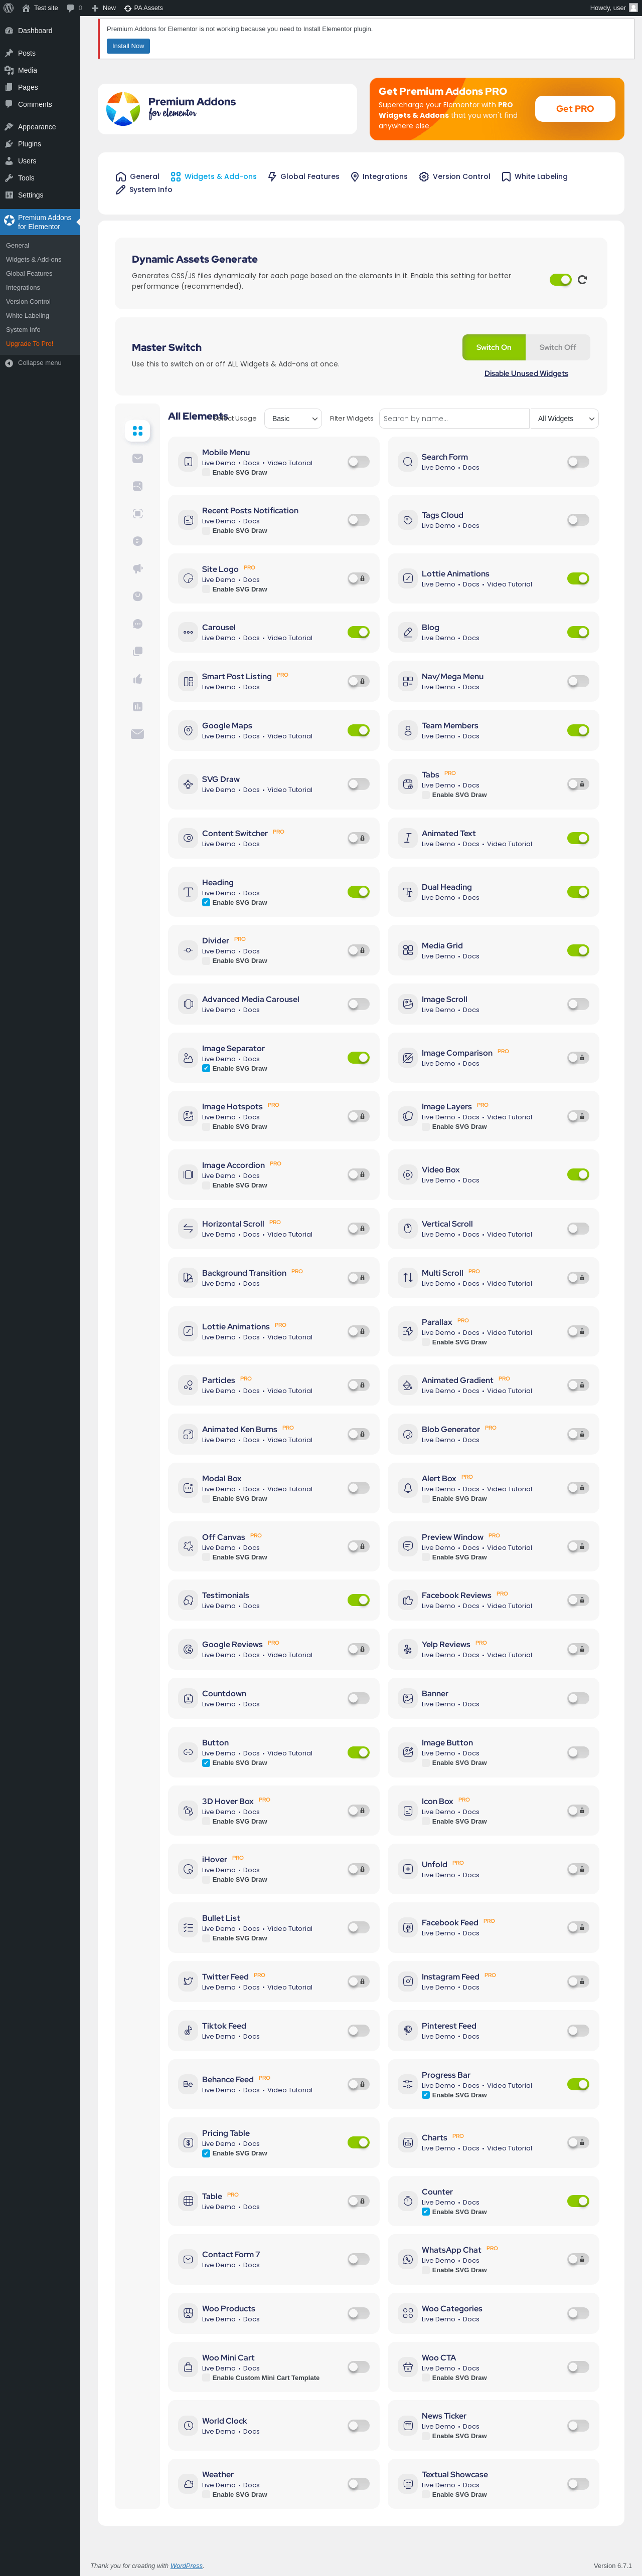Switch to the Version Control tab
The height and width of the screenshot is (2576, 642).
(454, 177)
